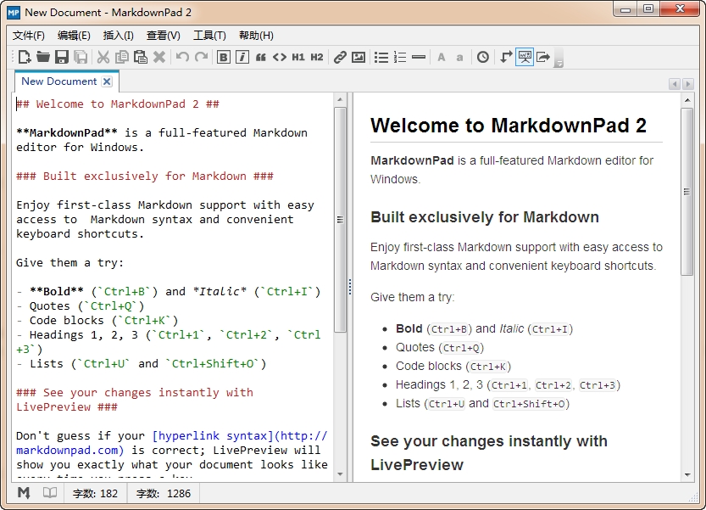Apply Heading 1 using H1 icon

point(298,57)
